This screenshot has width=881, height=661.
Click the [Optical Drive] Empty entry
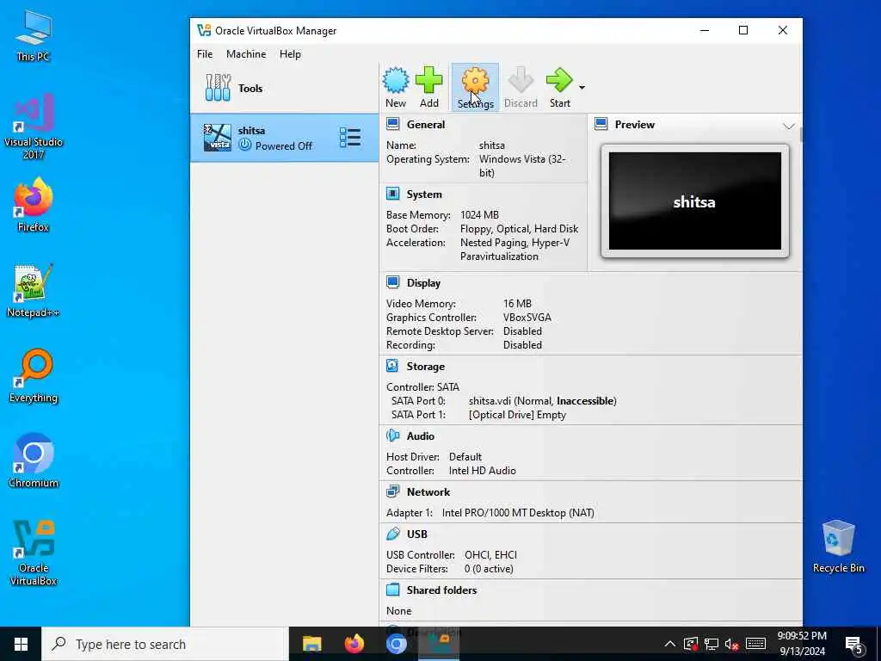(x=517, y=415)
